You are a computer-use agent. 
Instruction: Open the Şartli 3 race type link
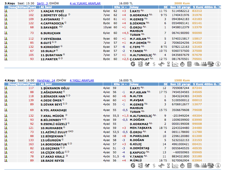point(42,4)
